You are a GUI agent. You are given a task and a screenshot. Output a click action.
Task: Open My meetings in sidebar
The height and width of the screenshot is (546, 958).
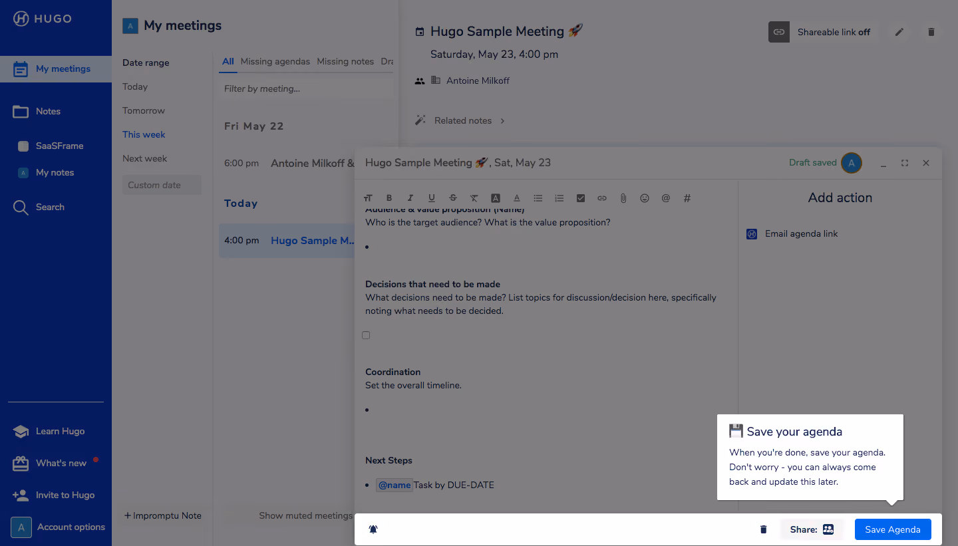56,68
